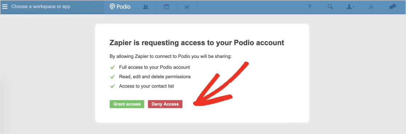406x134 pixels.
Task: Click checkmark beside 'Full access to your Podio account'
Action: coord(112,67)
